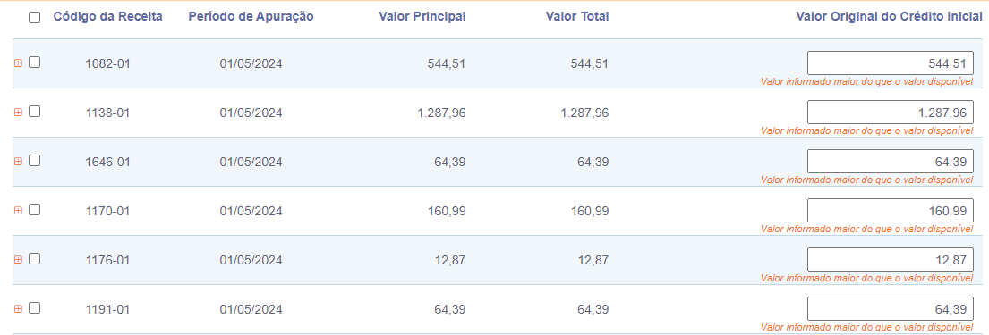Click the Valor Total column header
Viewport: 989px width, 335px height.
[x=577, y=17]
